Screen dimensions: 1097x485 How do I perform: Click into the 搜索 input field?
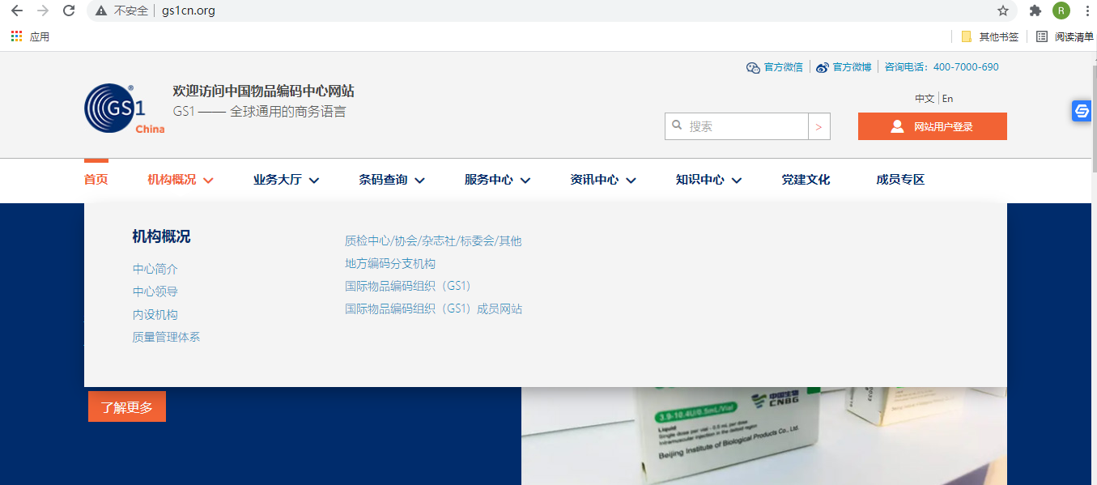pos(745,126)
